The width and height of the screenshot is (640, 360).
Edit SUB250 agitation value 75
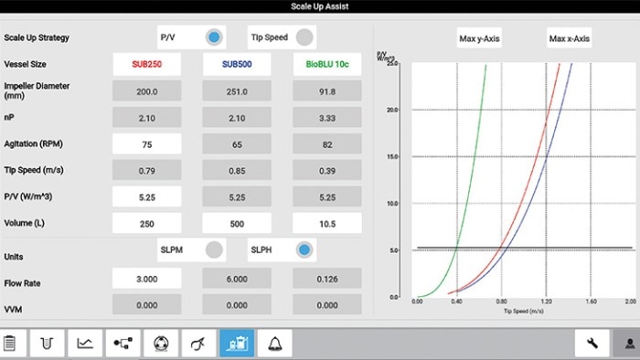(147, 144)
